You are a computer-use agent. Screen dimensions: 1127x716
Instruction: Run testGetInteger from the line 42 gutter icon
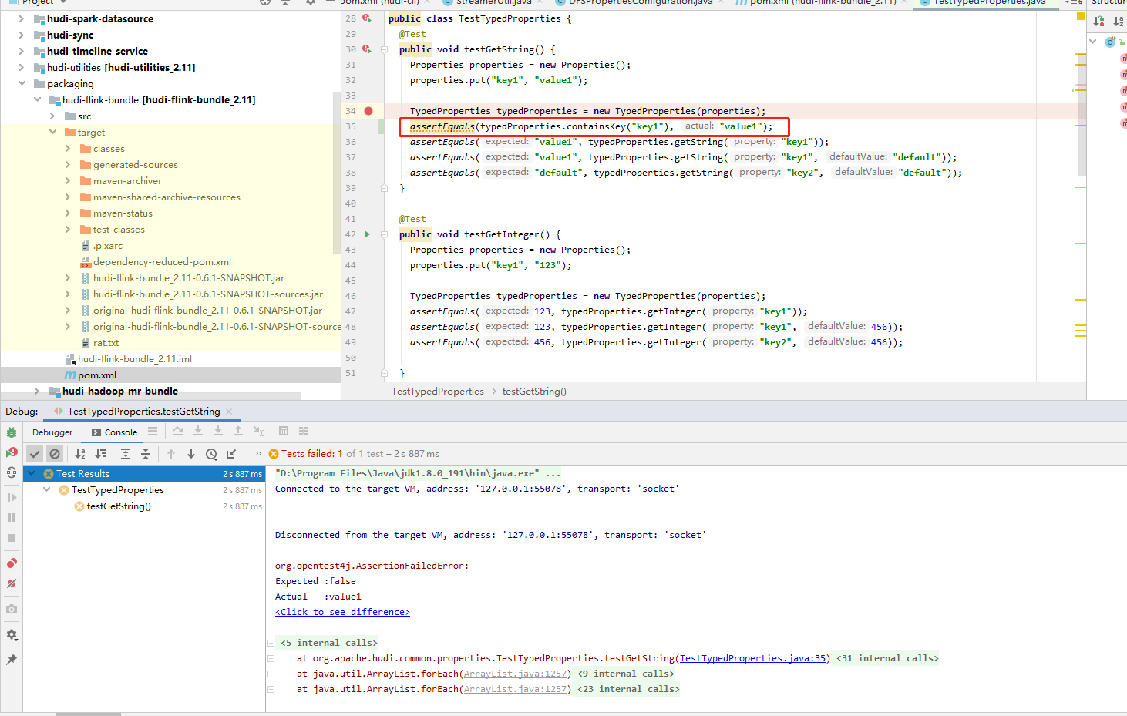367,234
